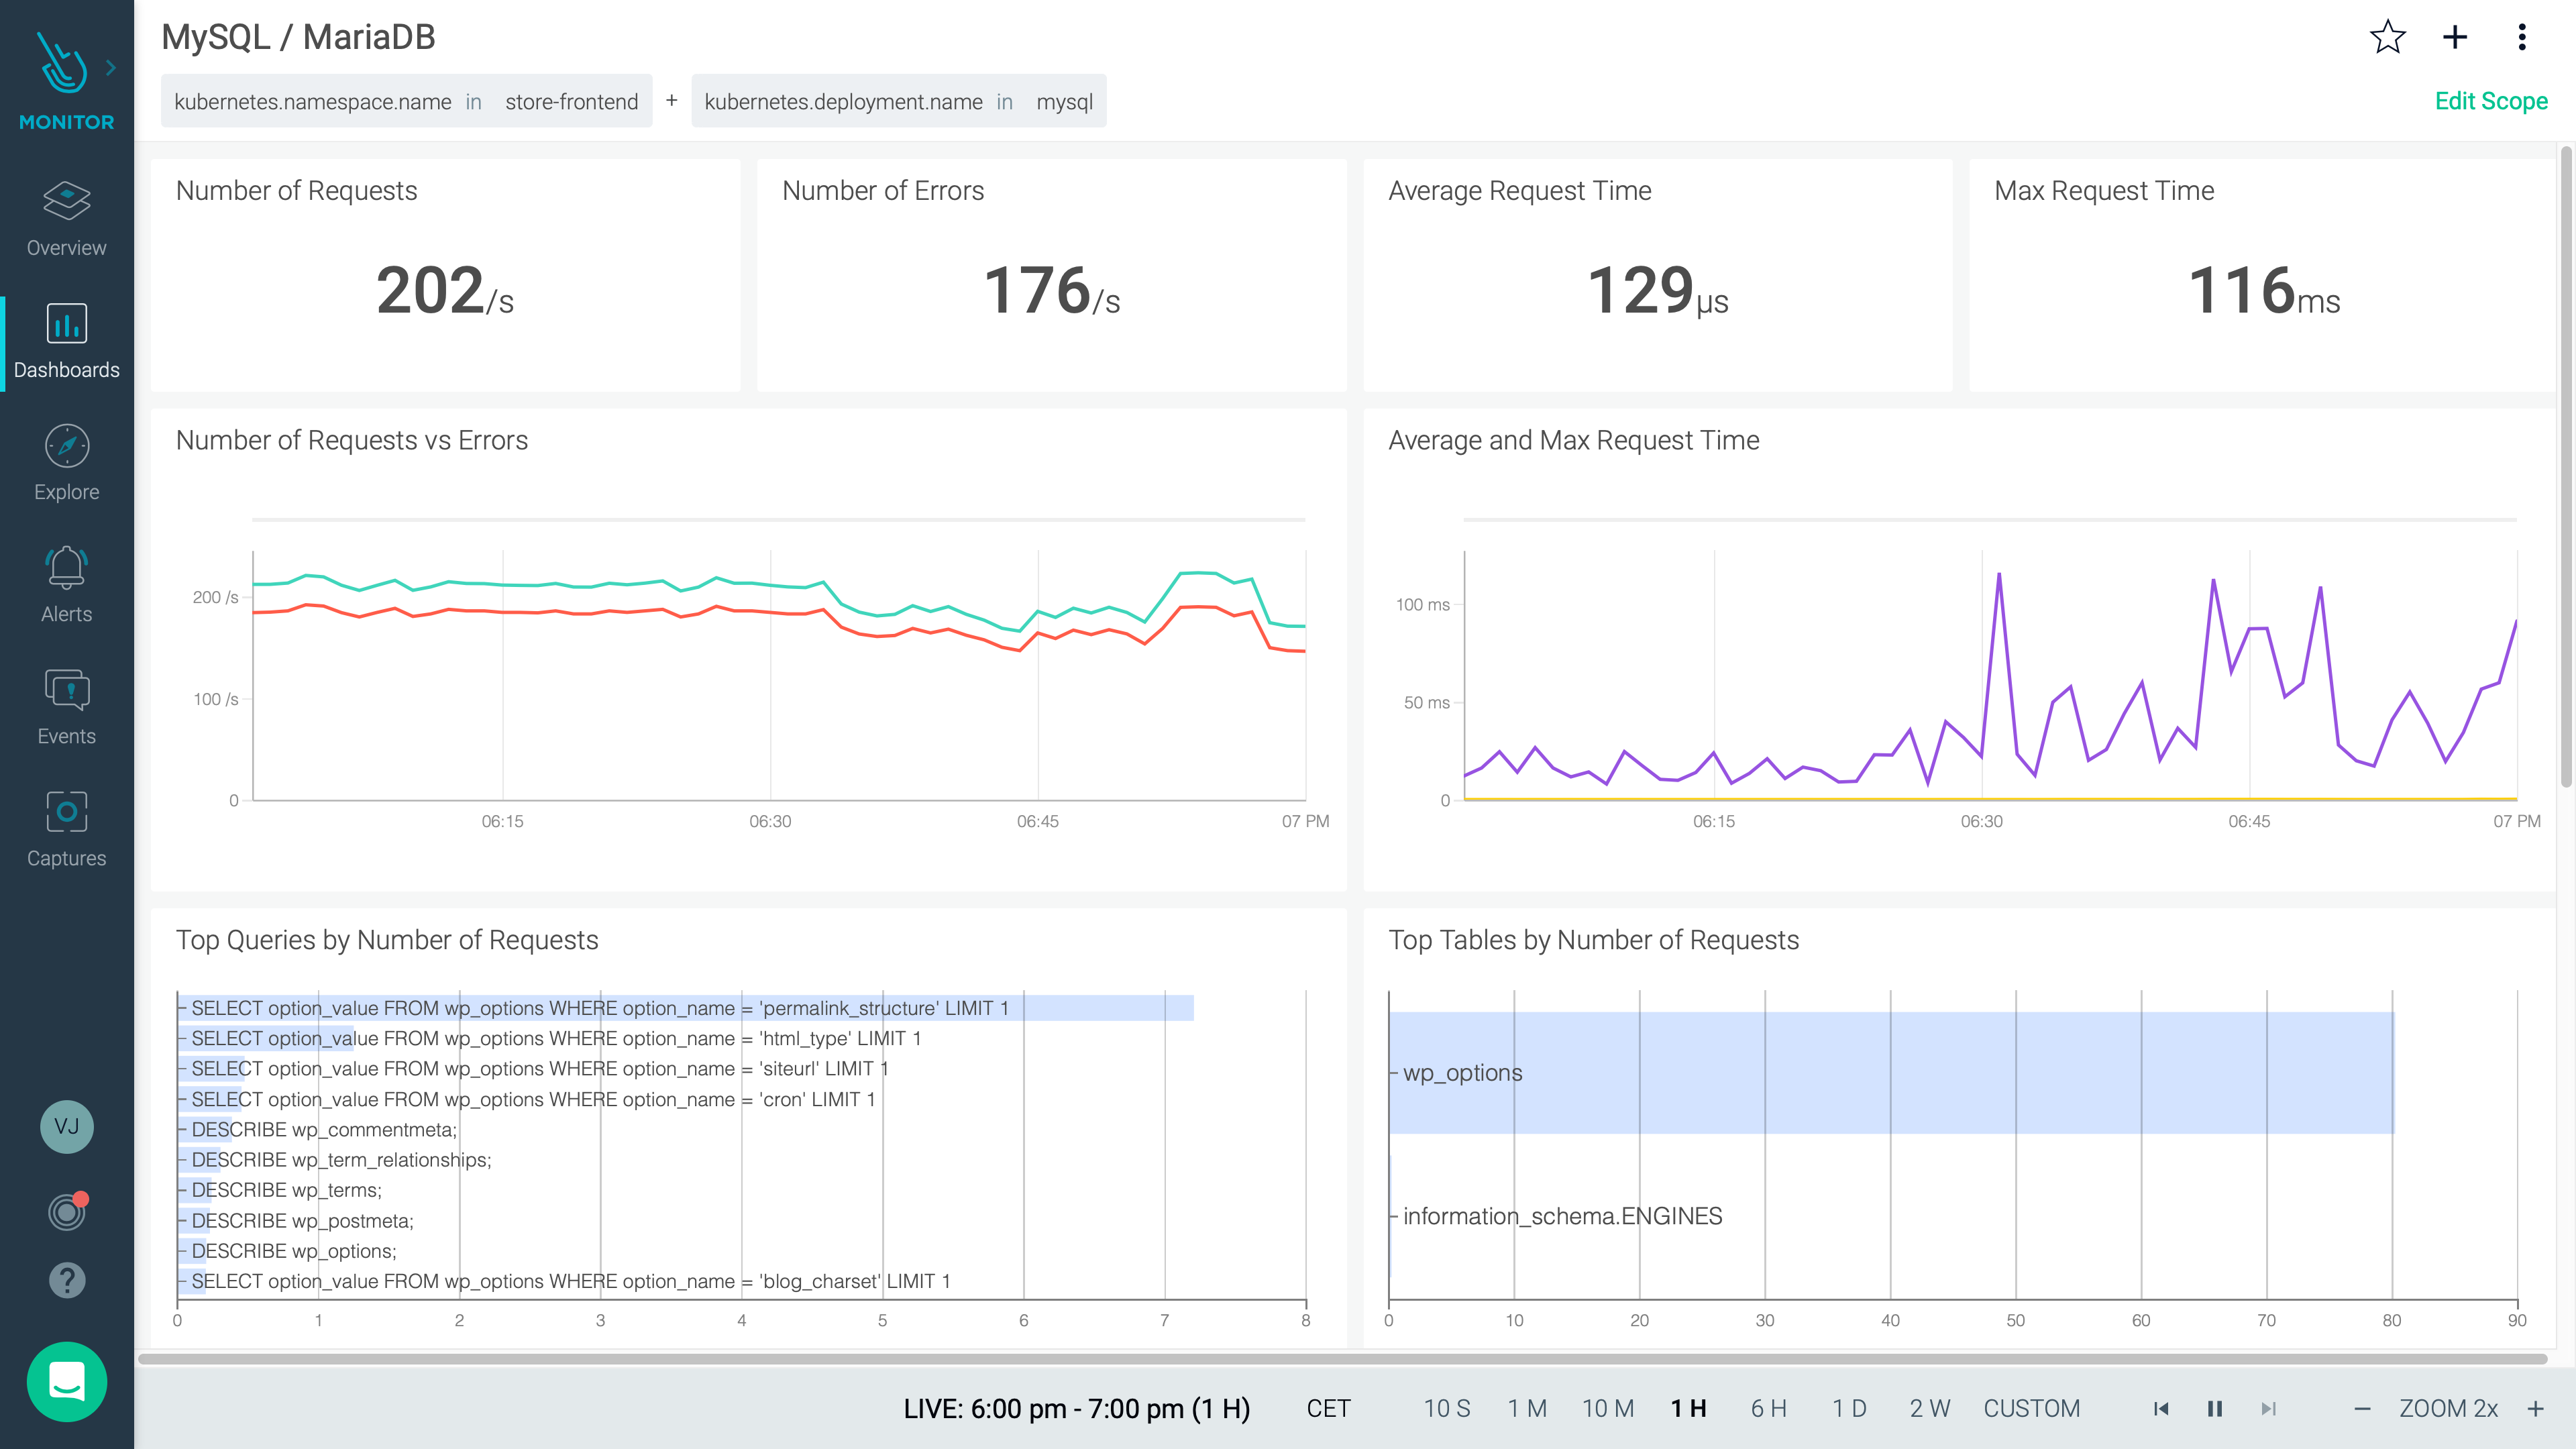Viewport: 2576px width, 1449px height.
Task: Open the three-dot dashboard menu
Action: pyautogui.click(x=2521, y=38)
